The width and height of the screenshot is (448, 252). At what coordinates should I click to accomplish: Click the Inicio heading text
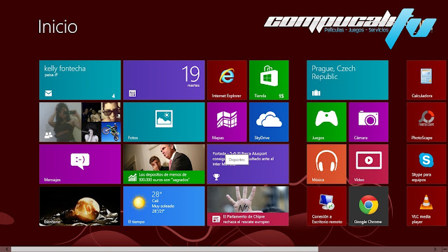[57, 27]
